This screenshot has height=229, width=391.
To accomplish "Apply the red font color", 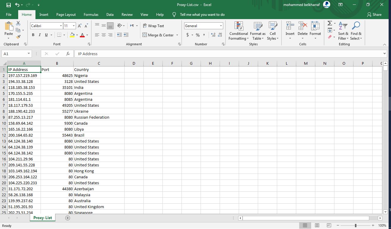I will [82, 35].
